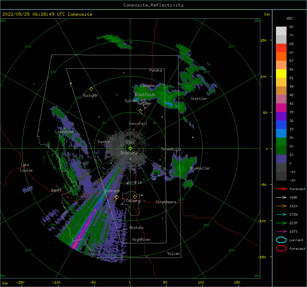Image resolution: width=307 pixels, height=287 pixels.
Task: Click the km label at the top right
Action: pyautogui.click(x=267, y=14)
